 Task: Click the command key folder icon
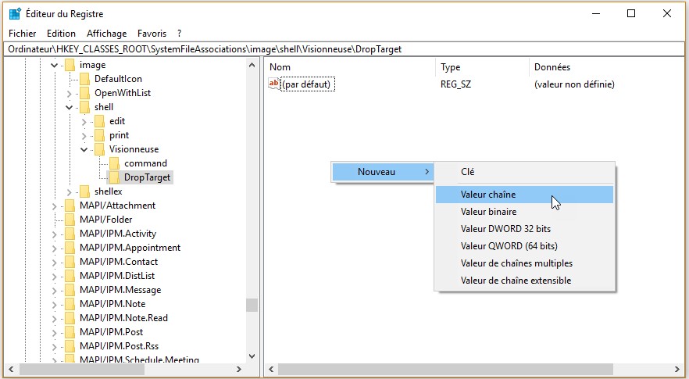pyautogui.click(x=114, y=163)
